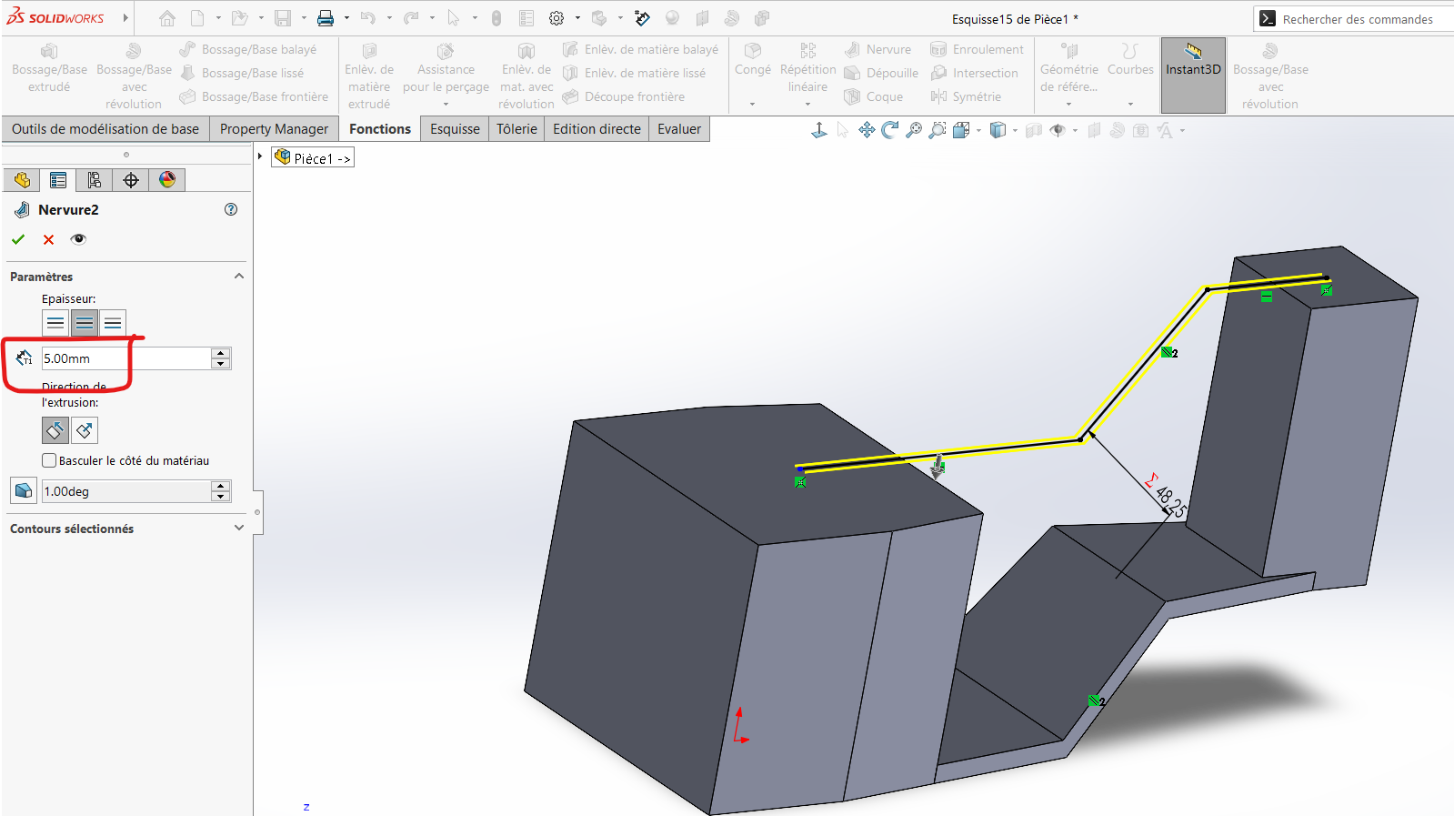Toggle the Instant3D button
This screenshot has width=1454, height=816.
pos(1193,75)
